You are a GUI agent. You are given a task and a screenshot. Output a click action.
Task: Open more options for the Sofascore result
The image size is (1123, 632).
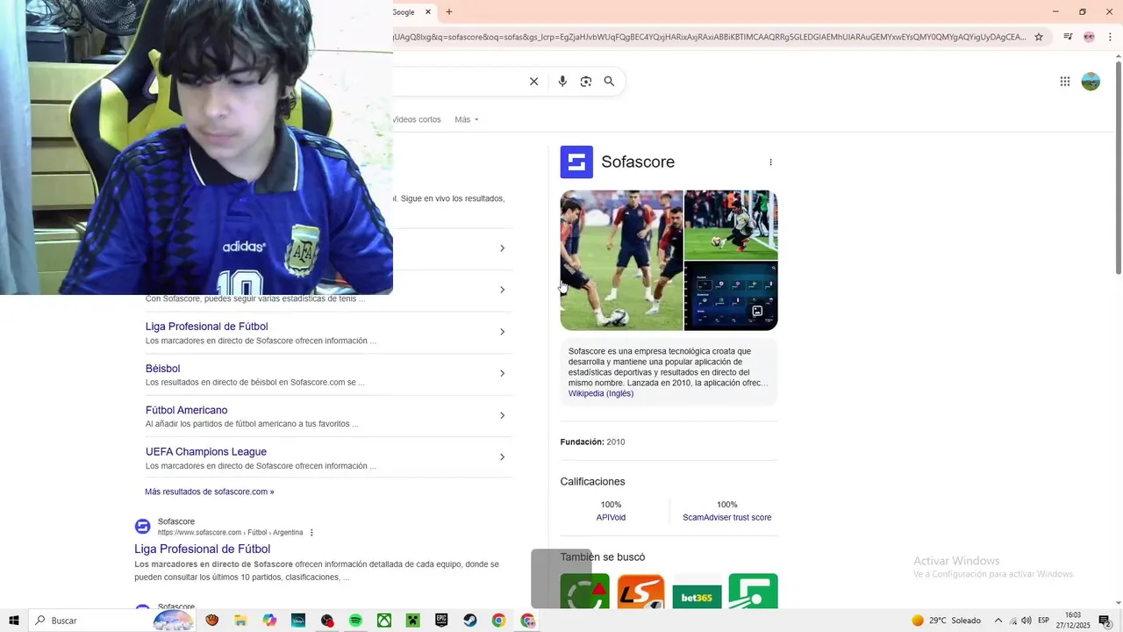coord(311,533)
